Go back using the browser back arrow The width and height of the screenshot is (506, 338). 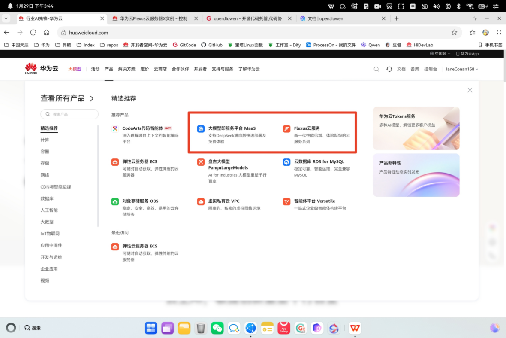tap(7, 32)
